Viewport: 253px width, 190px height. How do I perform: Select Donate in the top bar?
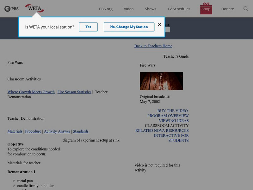[x=227, y=9]
